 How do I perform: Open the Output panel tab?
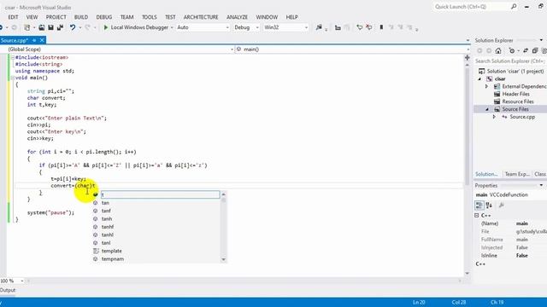pyautogui.click(x=8, y=290)
